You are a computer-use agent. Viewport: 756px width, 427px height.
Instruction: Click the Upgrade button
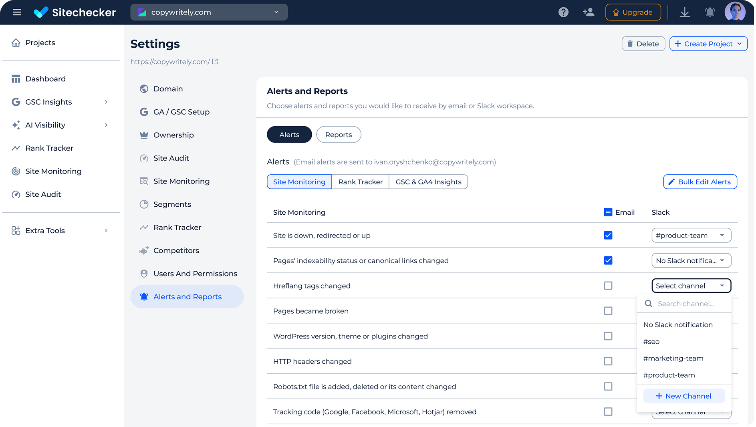point(633,12)
